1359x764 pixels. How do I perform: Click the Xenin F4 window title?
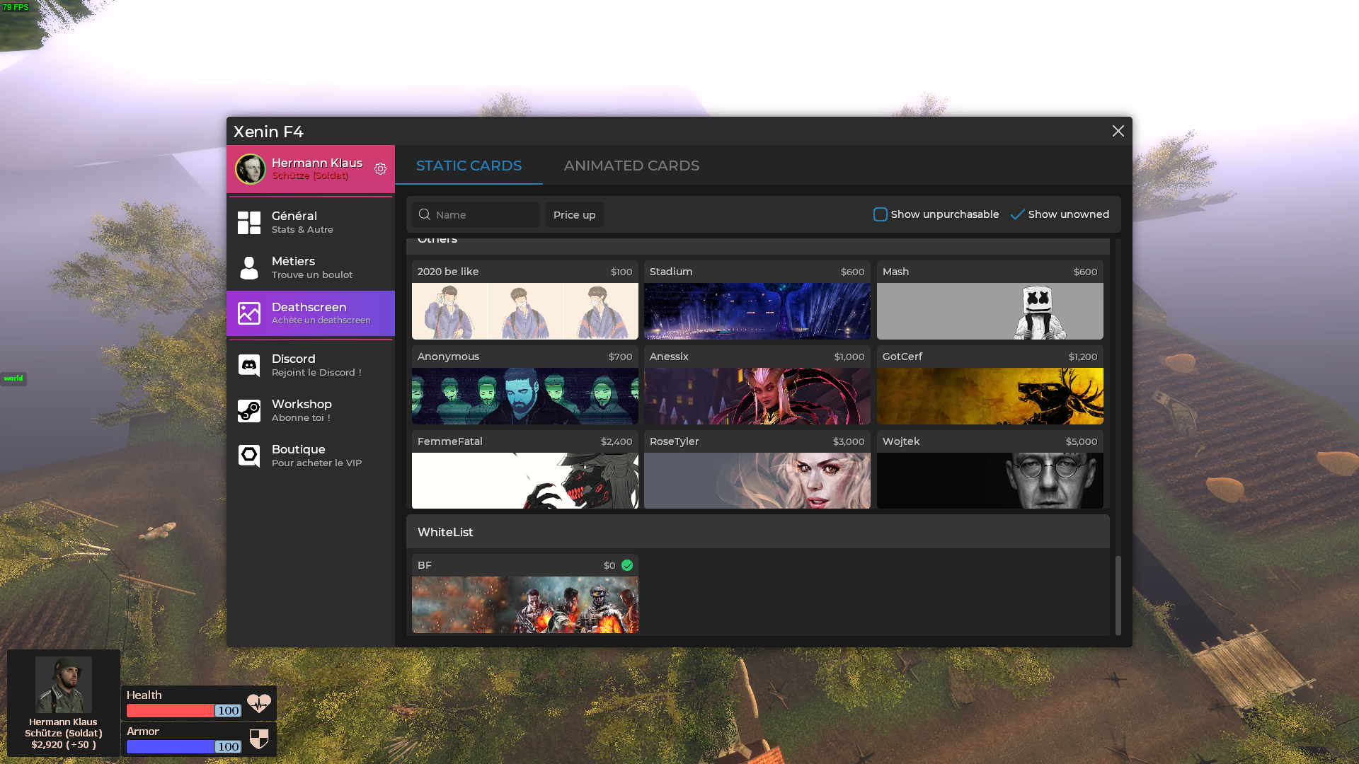click(268, 132)
